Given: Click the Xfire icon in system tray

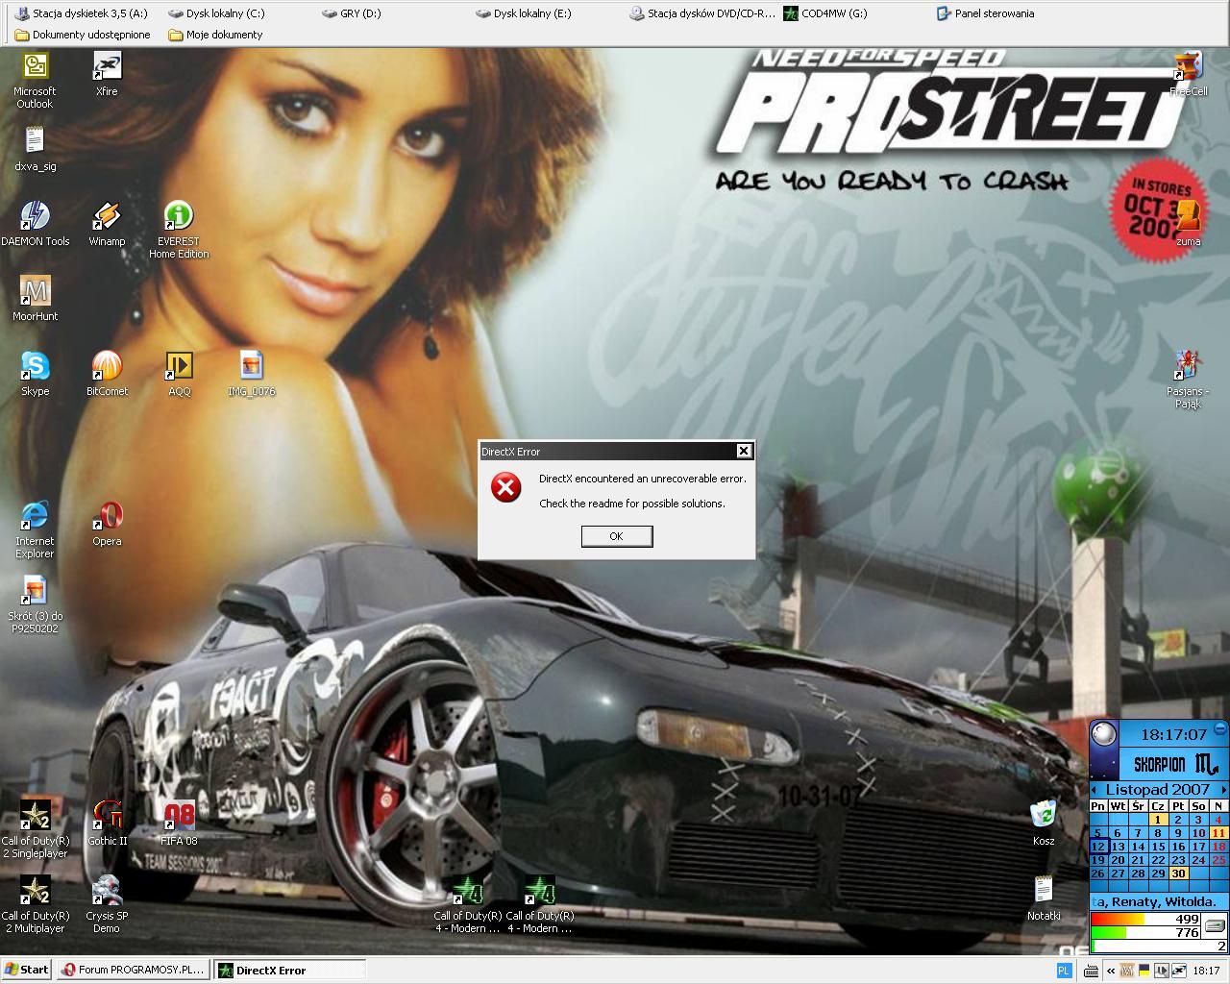Looking at the screenshot, I should [1179, 971].
